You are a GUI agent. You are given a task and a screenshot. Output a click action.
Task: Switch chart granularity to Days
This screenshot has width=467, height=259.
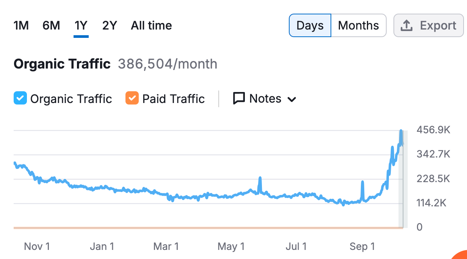coord(310,25)
